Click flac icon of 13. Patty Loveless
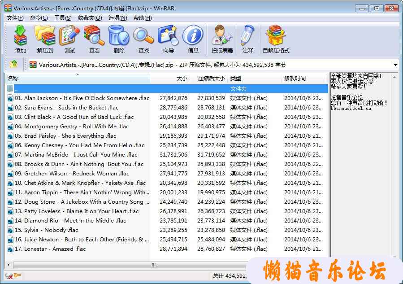The width and height of the screenshot is (403, 284). 10,211
